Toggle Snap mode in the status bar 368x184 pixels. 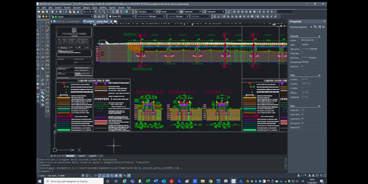pyautogui.click(x=83, y=176)
